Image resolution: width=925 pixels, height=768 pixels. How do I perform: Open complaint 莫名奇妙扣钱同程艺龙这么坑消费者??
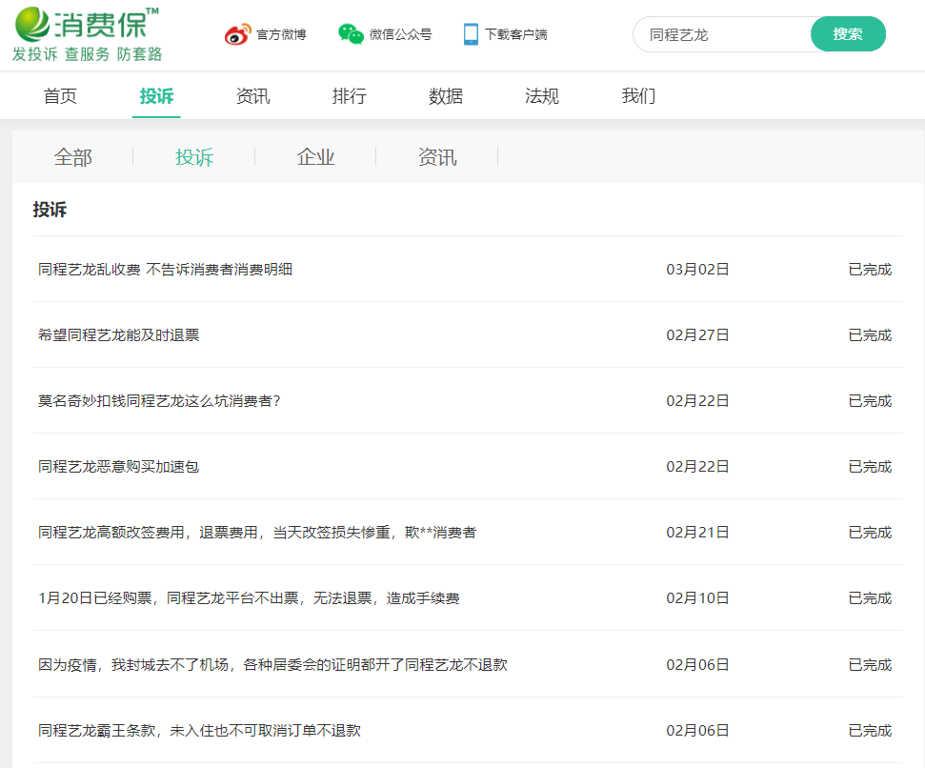point(159,401)
